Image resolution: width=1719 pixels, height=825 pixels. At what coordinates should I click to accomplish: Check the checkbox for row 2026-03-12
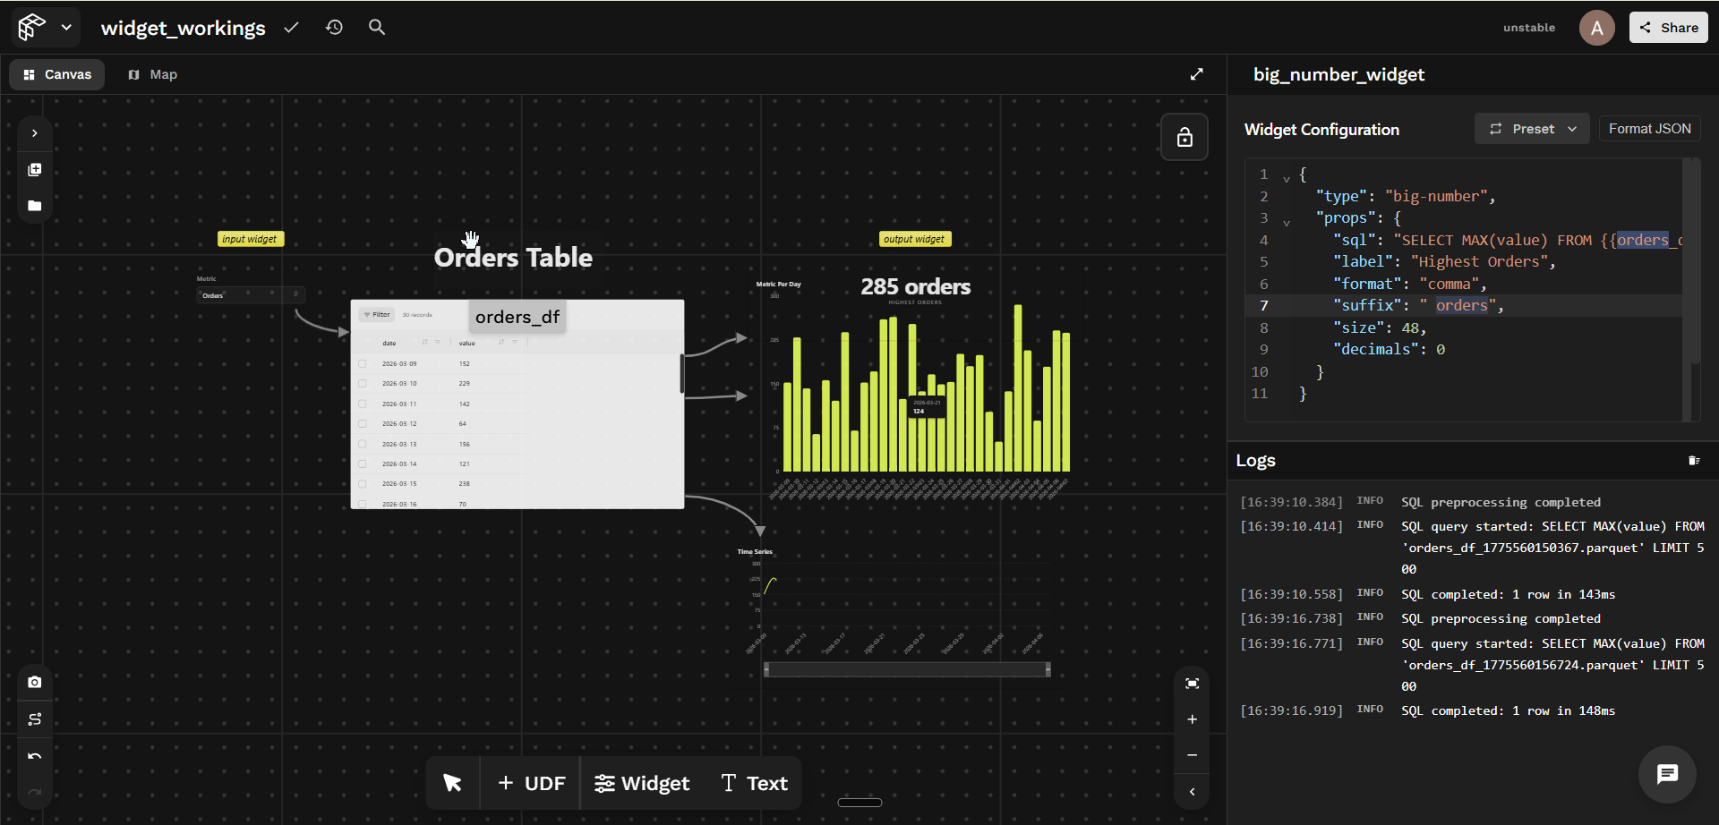coord(362,423)
